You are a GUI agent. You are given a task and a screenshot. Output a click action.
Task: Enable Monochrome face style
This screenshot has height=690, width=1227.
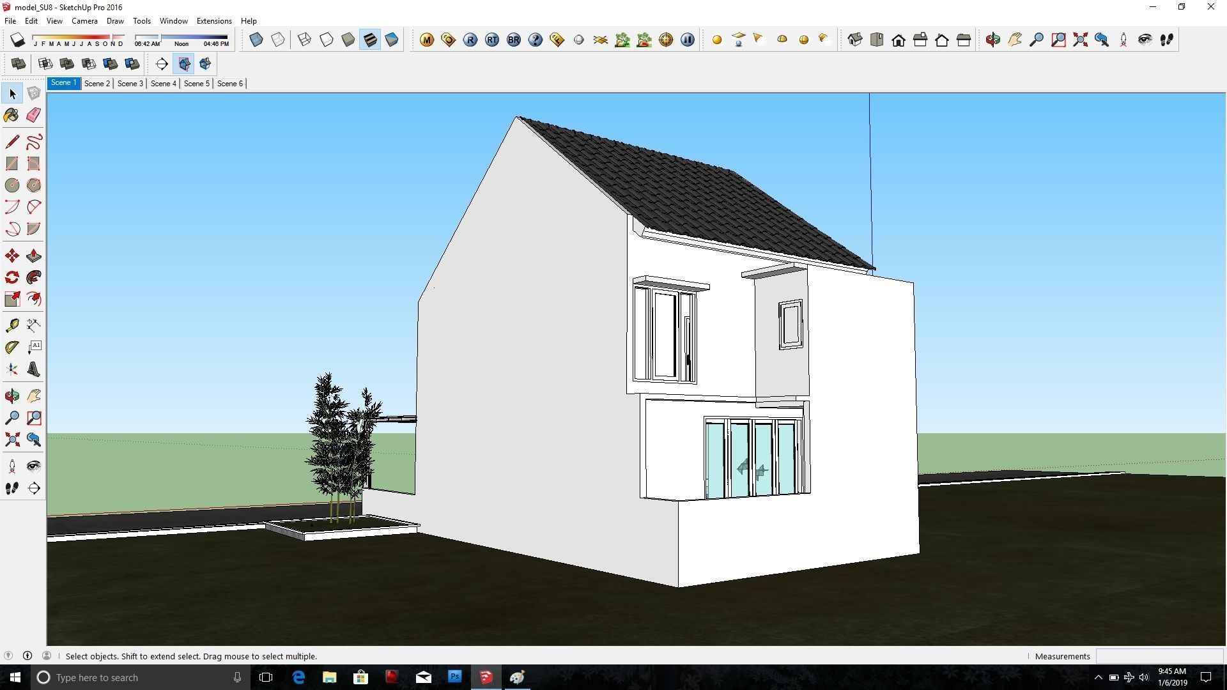pyautogui.click(x=392, y=40)
